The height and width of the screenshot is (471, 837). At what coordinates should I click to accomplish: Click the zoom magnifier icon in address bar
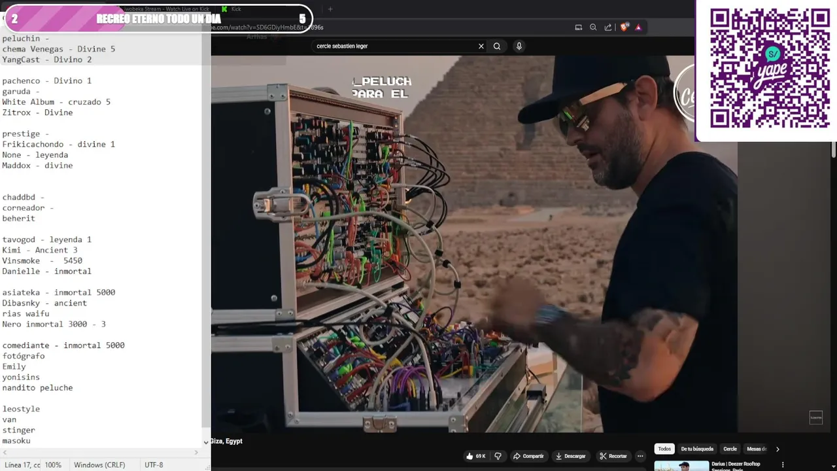coord(593,27)
